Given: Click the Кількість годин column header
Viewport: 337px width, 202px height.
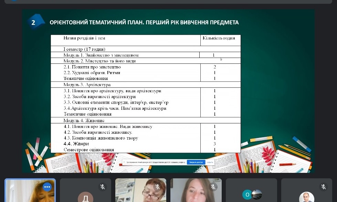Looking at the screenshot, I should click(219, 38).
